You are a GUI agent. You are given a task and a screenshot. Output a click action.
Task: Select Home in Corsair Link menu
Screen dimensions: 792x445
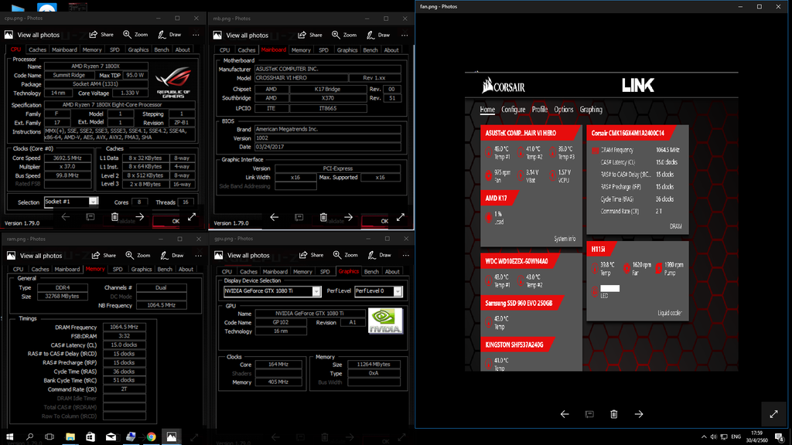coord(487,110)
